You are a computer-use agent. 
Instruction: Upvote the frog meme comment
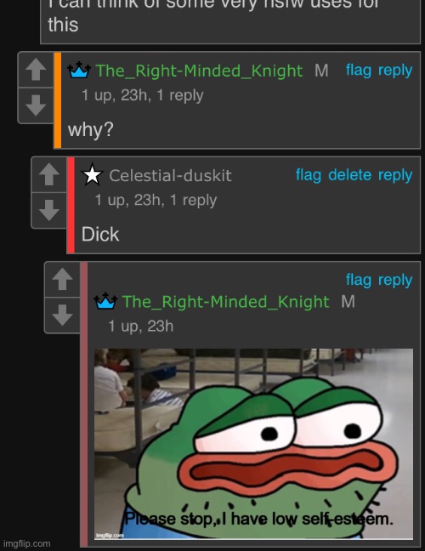click(x=63, y=280)
